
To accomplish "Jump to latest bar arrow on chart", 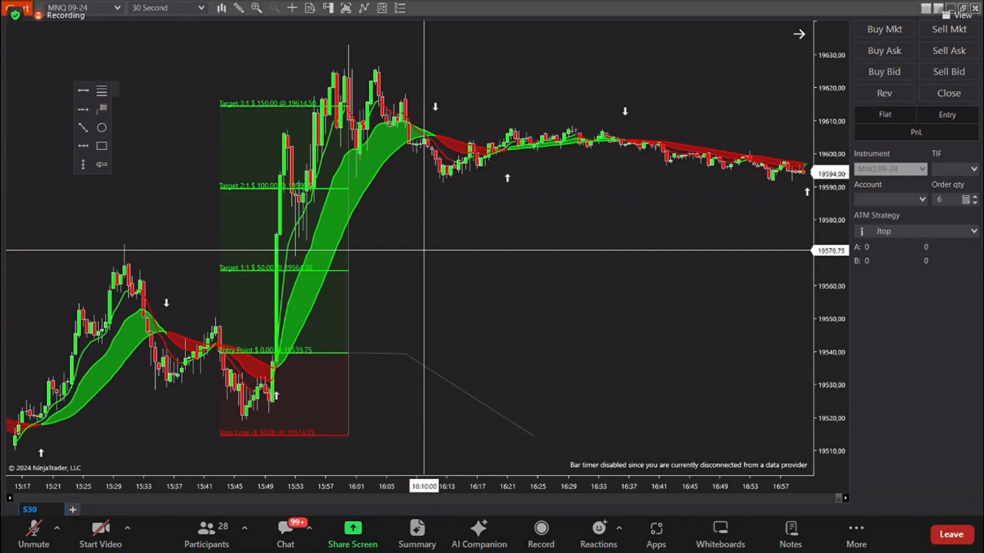I will 799,34.
